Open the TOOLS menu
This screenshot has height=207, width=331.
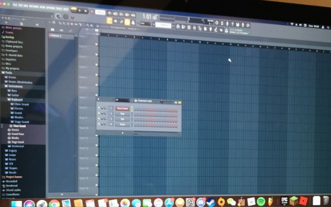pyautogui.click(x=59, y=8)
